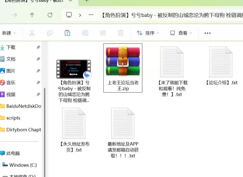Select the 上老王论坛当老王.zip archive file
The width and height of the screenshot is (243, 177).
(123, 67)
